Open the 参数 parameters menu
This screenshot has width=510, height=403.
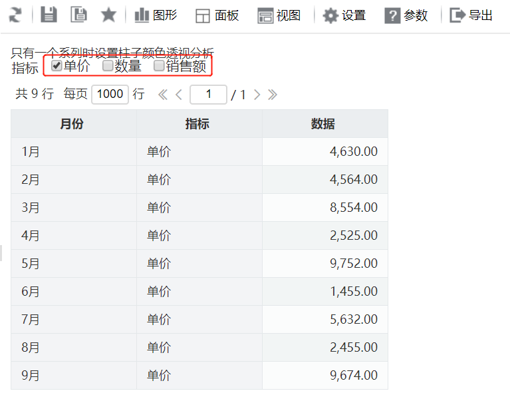[406, 15]
